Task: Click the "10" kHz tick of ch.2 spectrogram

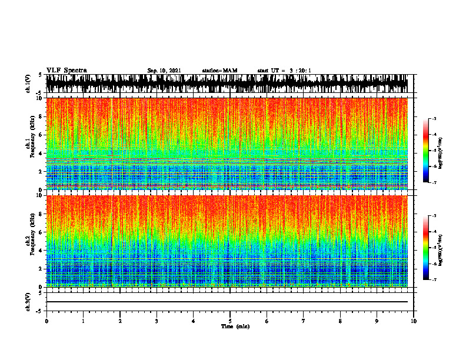Action: click(40, 195)
